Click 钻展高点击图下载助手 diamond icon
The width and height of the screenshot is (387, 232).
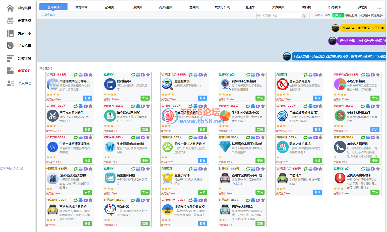click(x=225, y=147)
